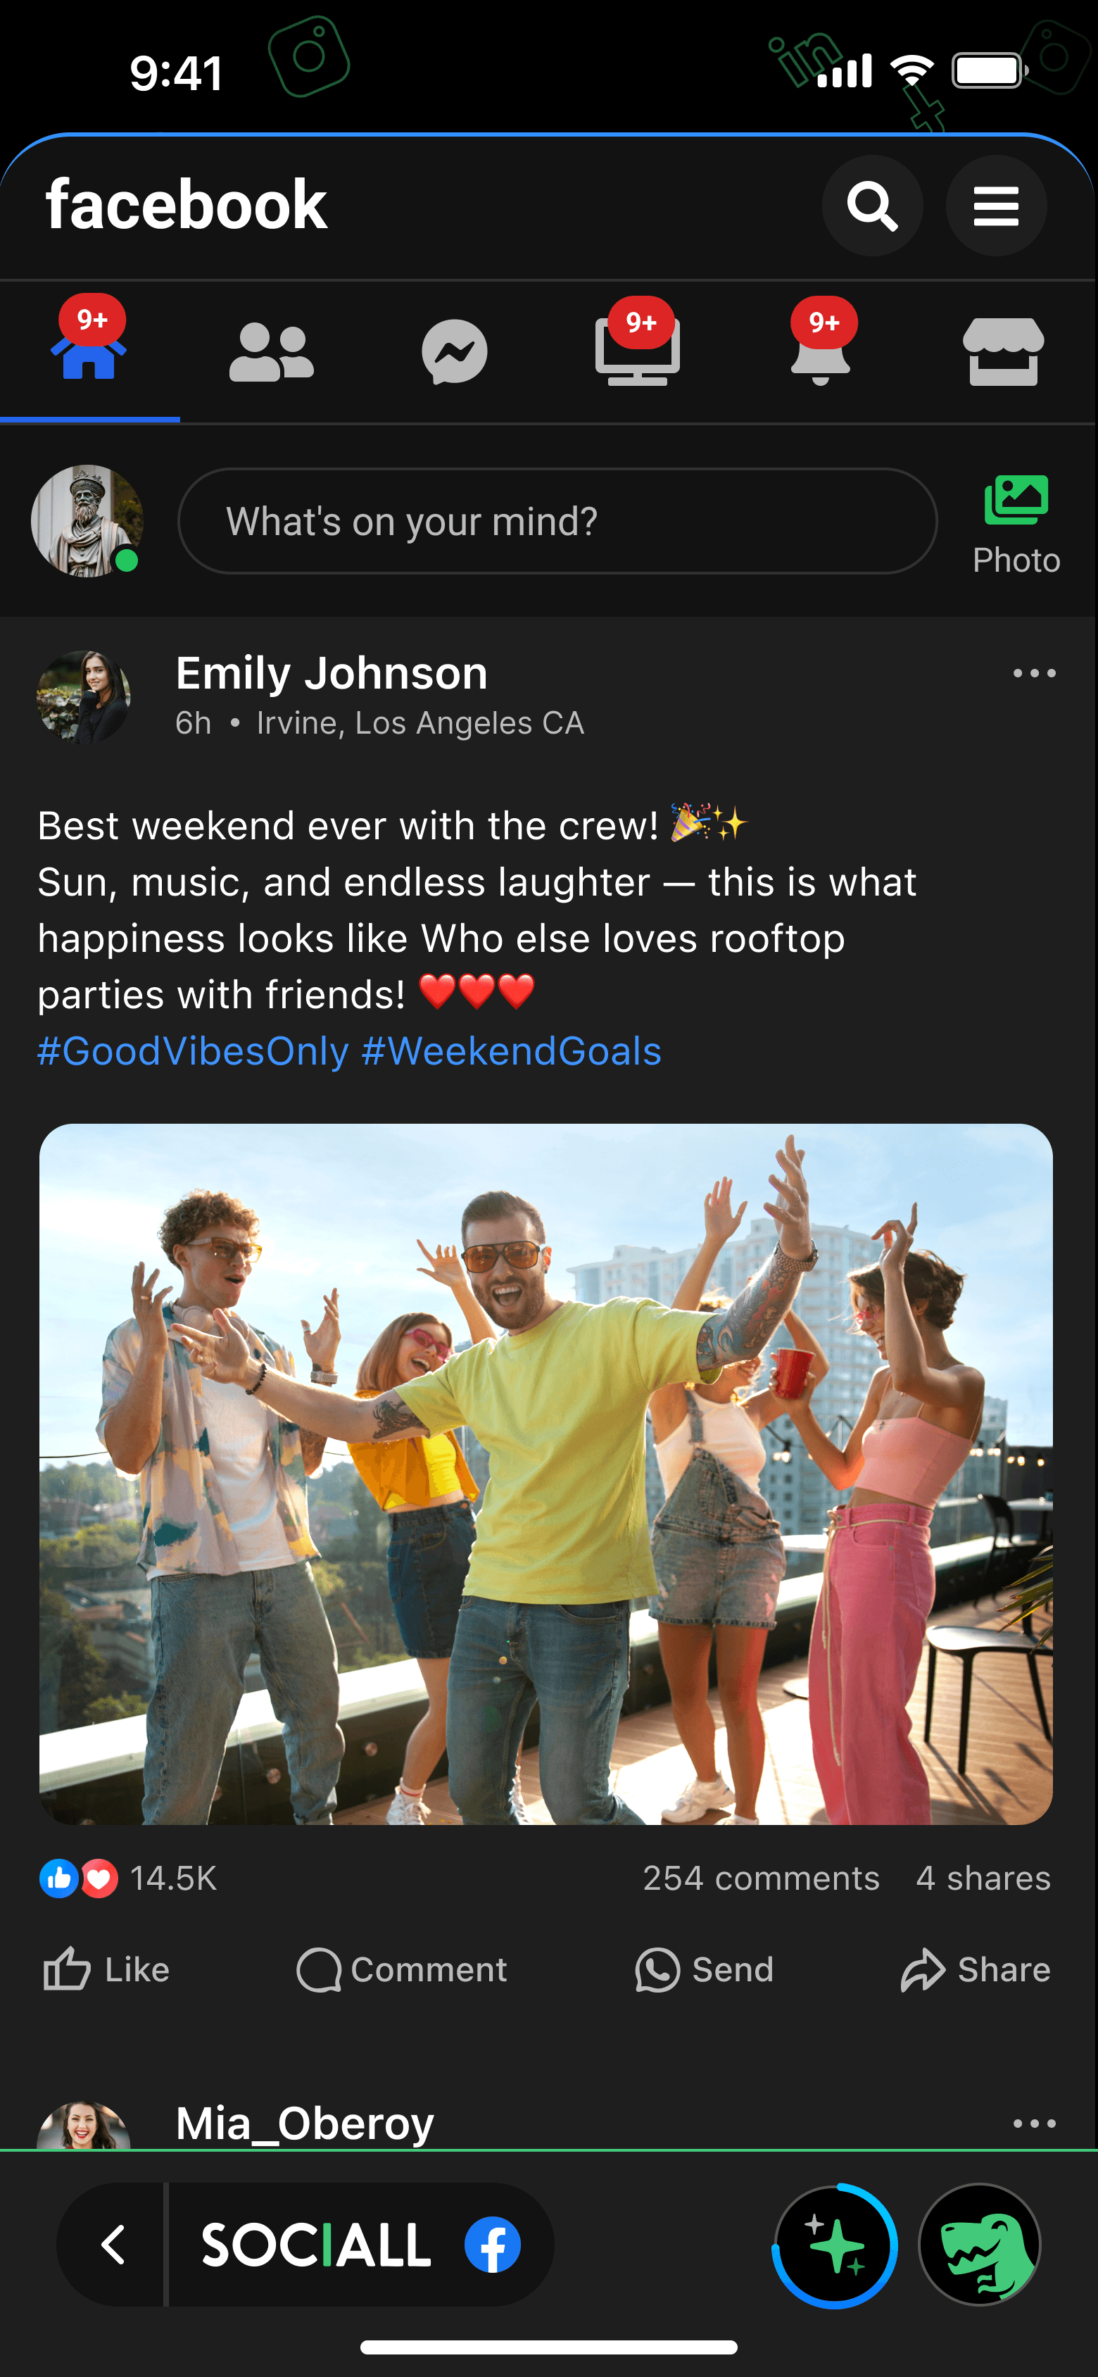Image resolution: width=1098 pixels, height=2377 pixels.
Task: Tap the back chevron beside SOCIALL
Action: (x=113, y=2244)
